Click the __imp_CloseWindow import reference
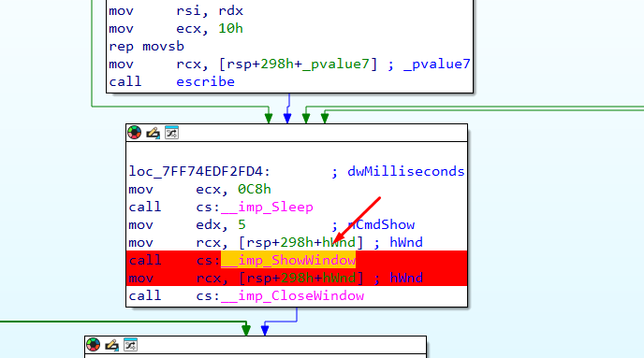Viewport: 644px width, 358px height. click(x=292, y=296)
